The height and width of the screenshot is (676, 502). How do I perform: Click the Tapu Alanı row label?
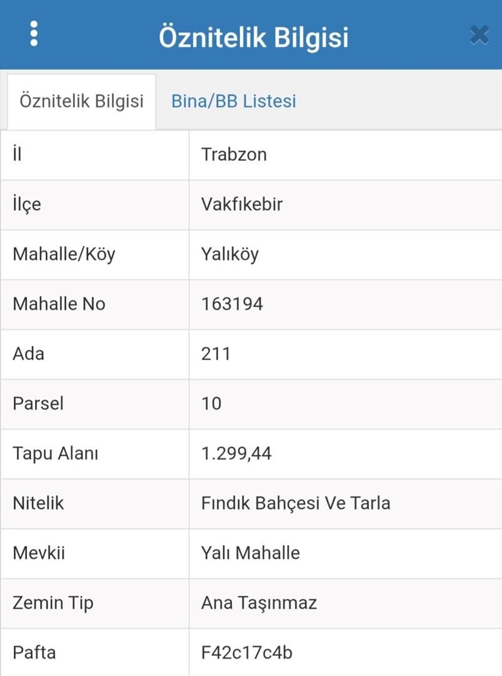55,453
